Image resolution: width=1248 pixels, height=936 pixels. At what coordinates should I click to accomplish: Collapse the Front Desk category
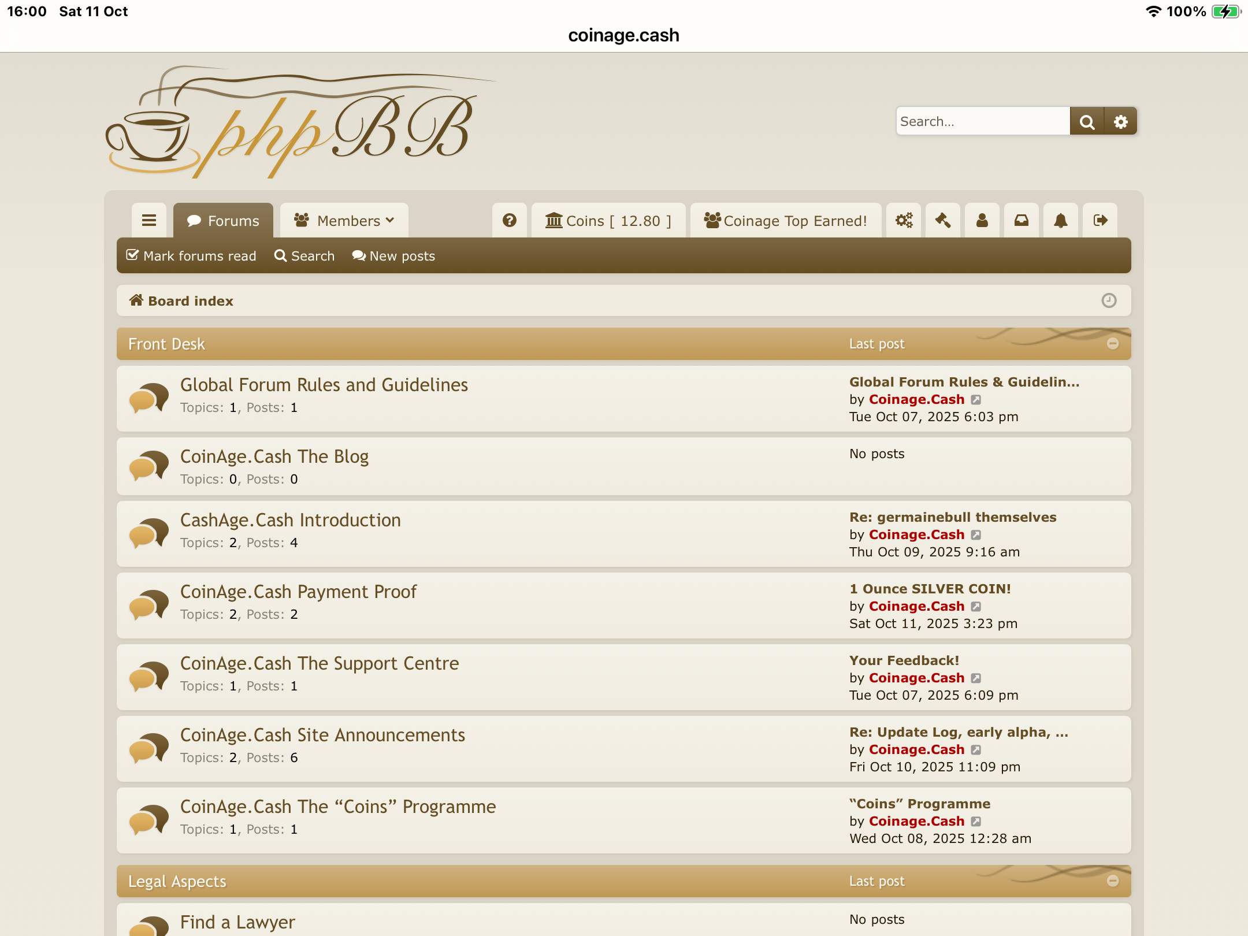(1113, 344)
